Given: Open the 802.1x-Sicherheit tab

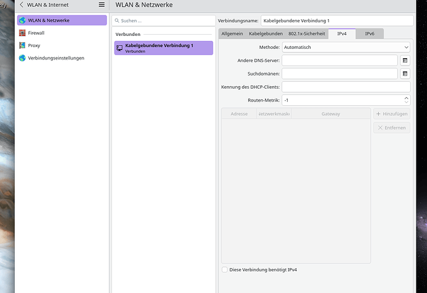Looking at the screenshot, I should (306, 33).
